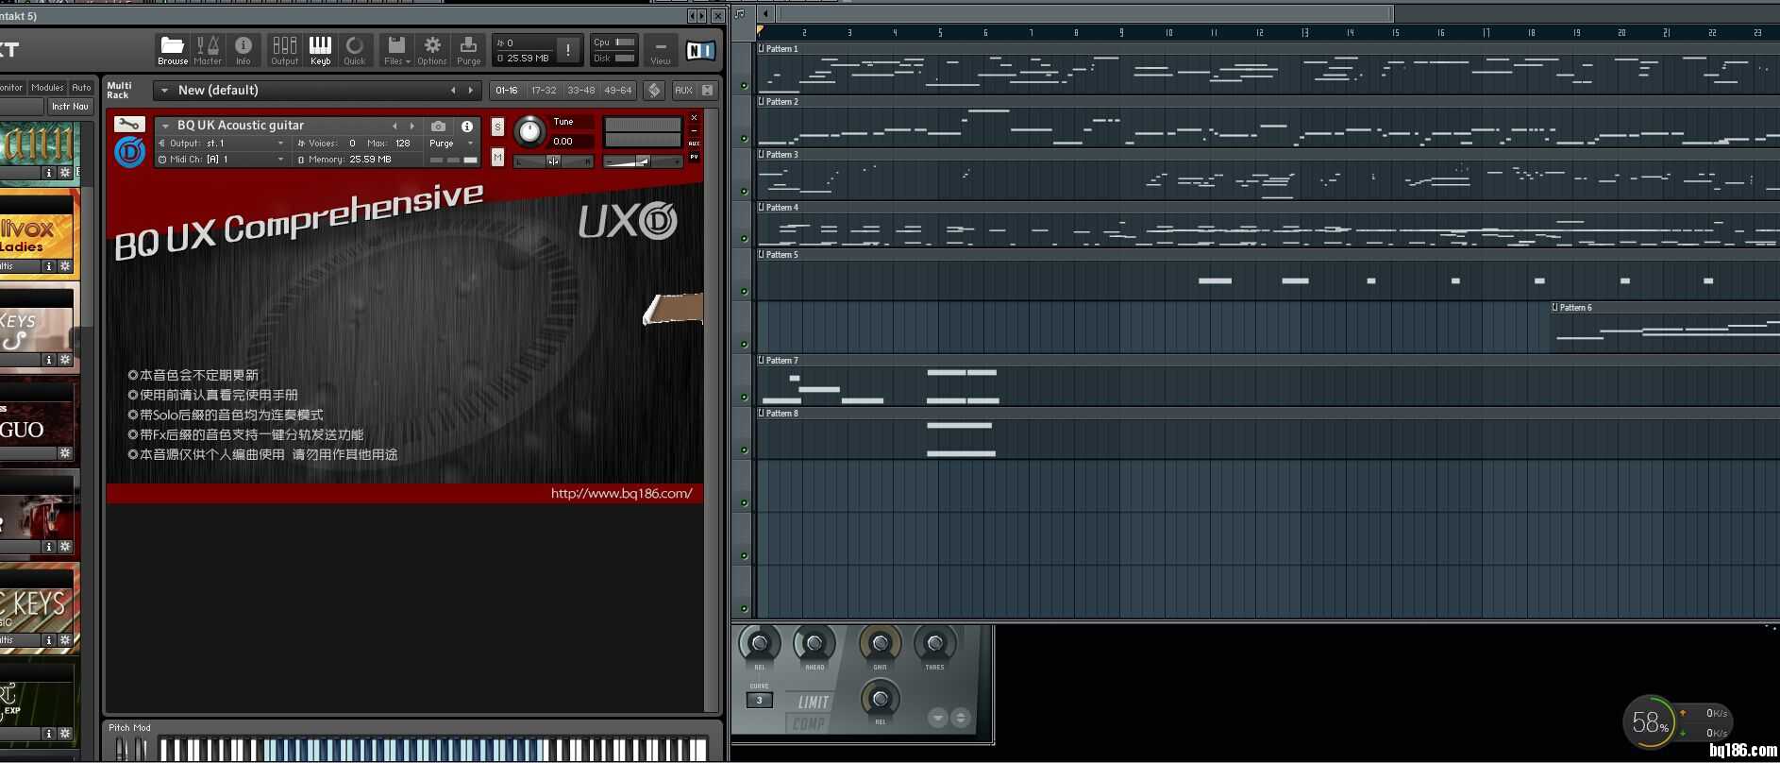Open settings gear of livox Ladies library
Viewport: 1780px width, 763px height.
(x=65, y=266)
